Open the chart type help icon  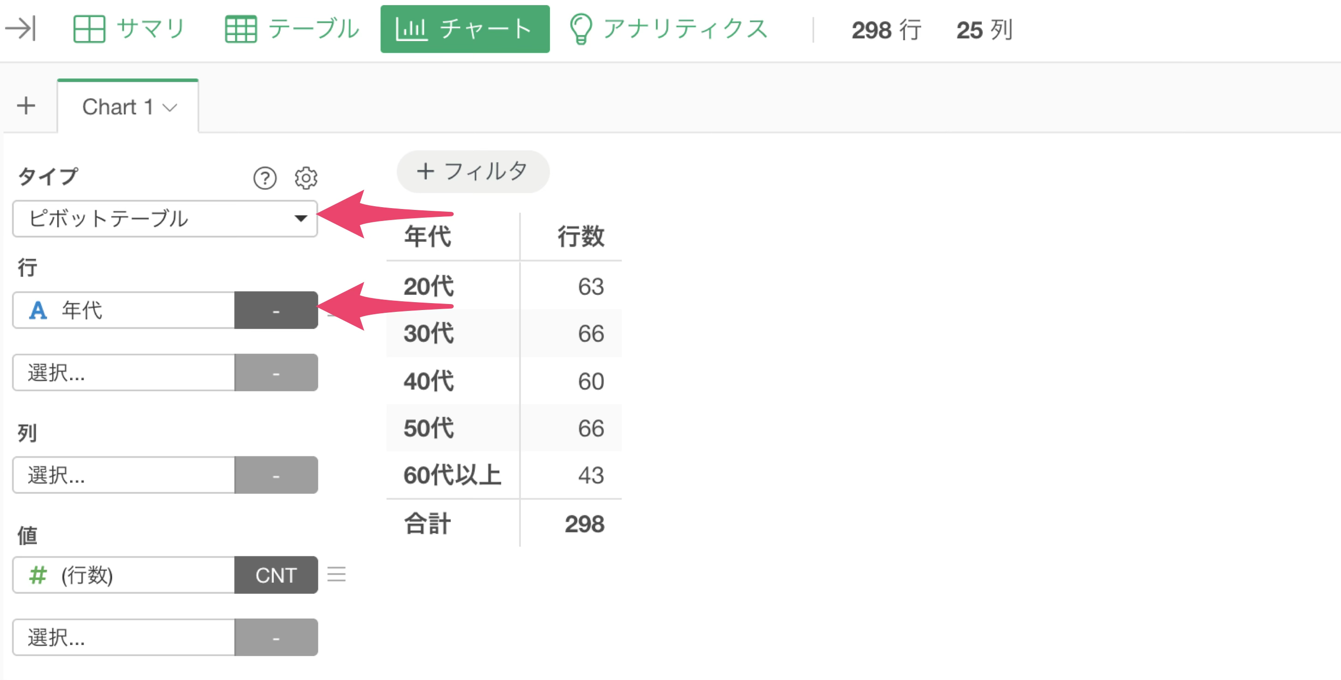[265, 179]
